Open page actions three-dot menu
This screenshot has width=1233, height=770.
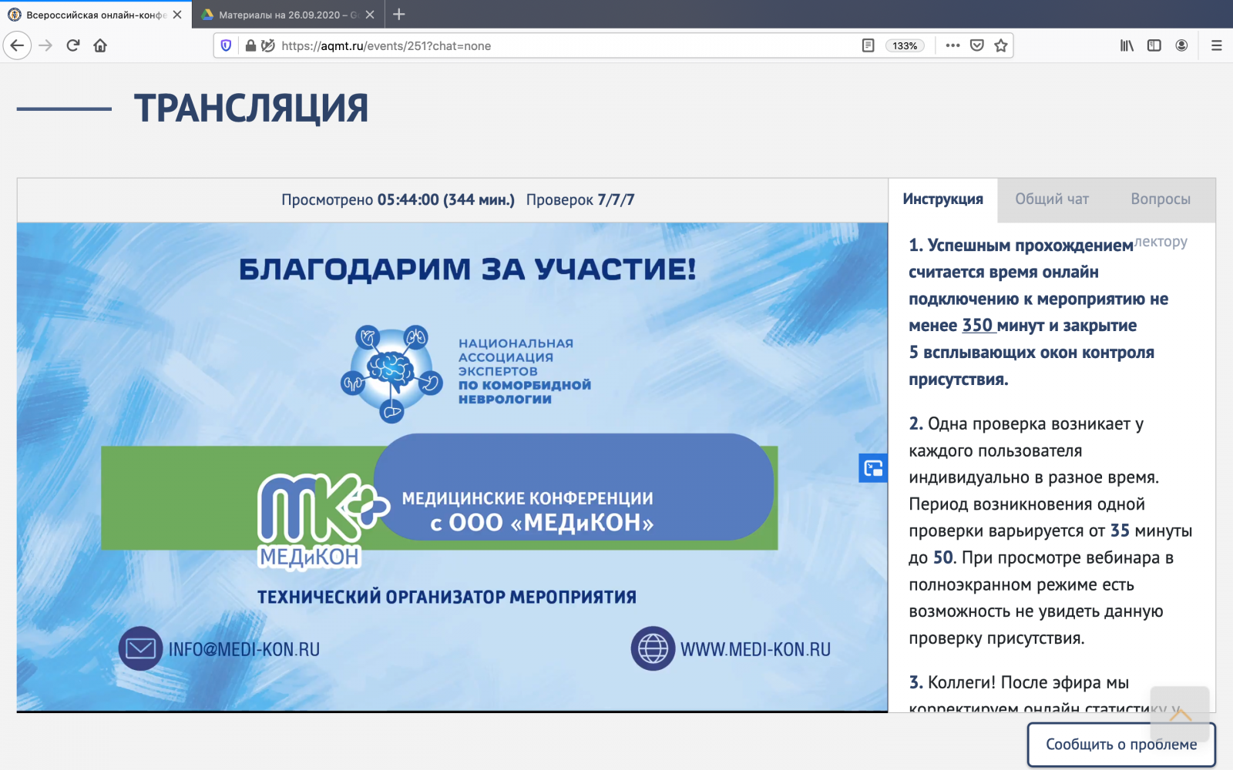[x=952, y=45]
